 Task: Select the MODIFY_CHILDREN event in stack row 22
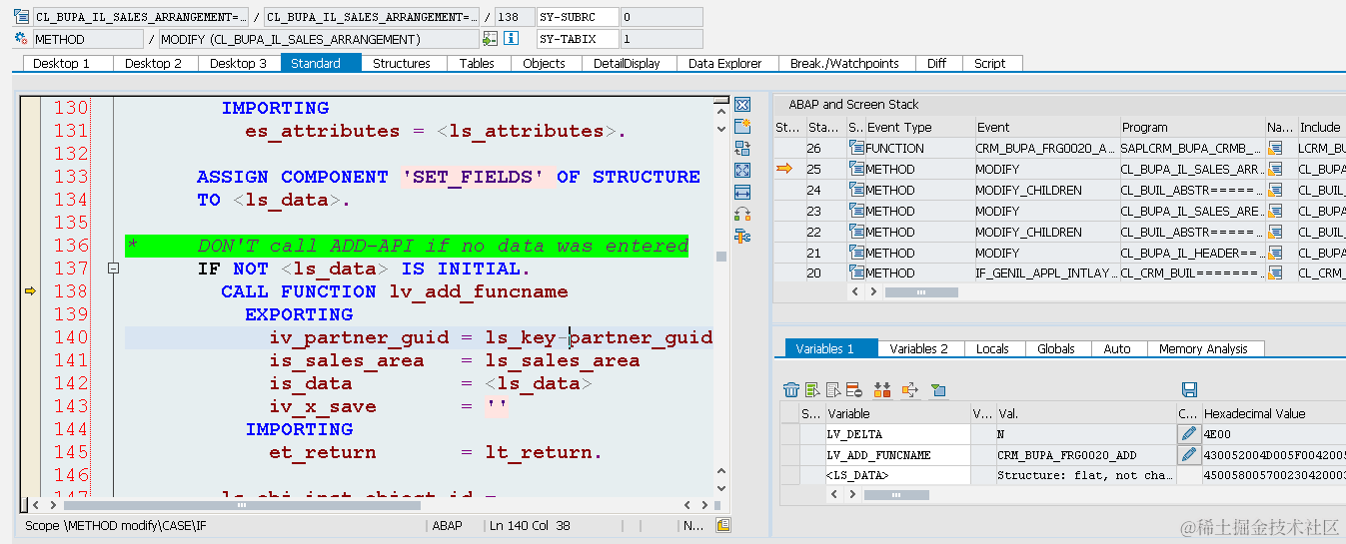point(1046,232)
